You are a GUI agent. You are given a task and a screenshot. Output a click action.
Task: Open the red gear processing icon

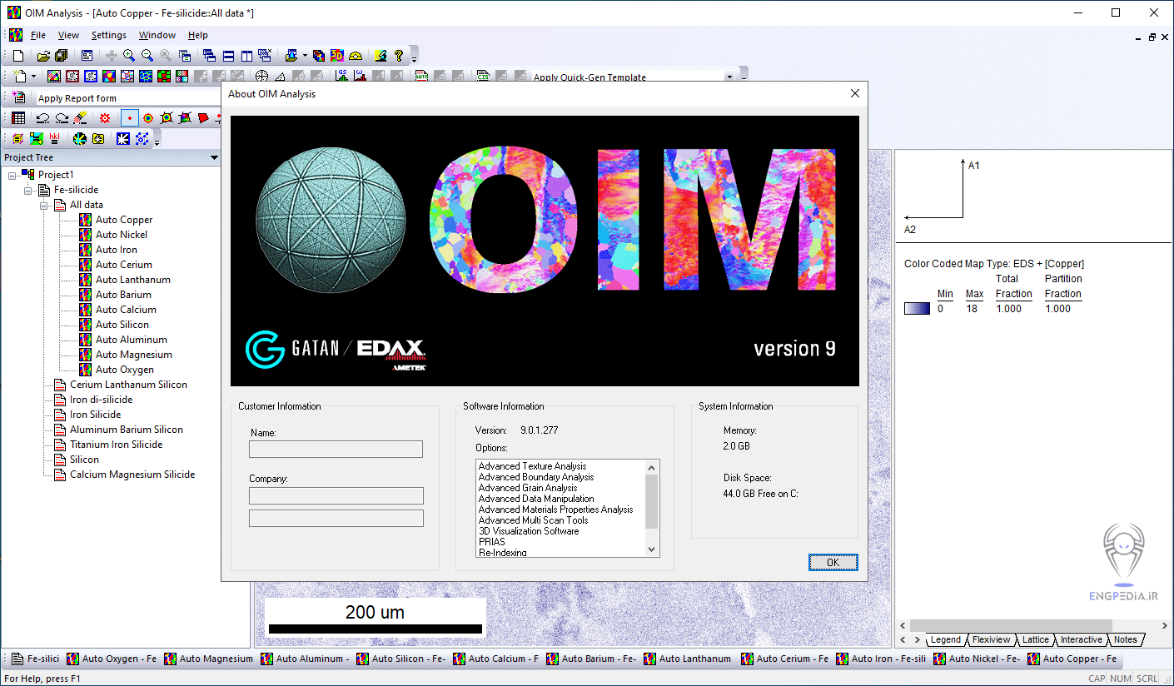[x=105, y=117]
